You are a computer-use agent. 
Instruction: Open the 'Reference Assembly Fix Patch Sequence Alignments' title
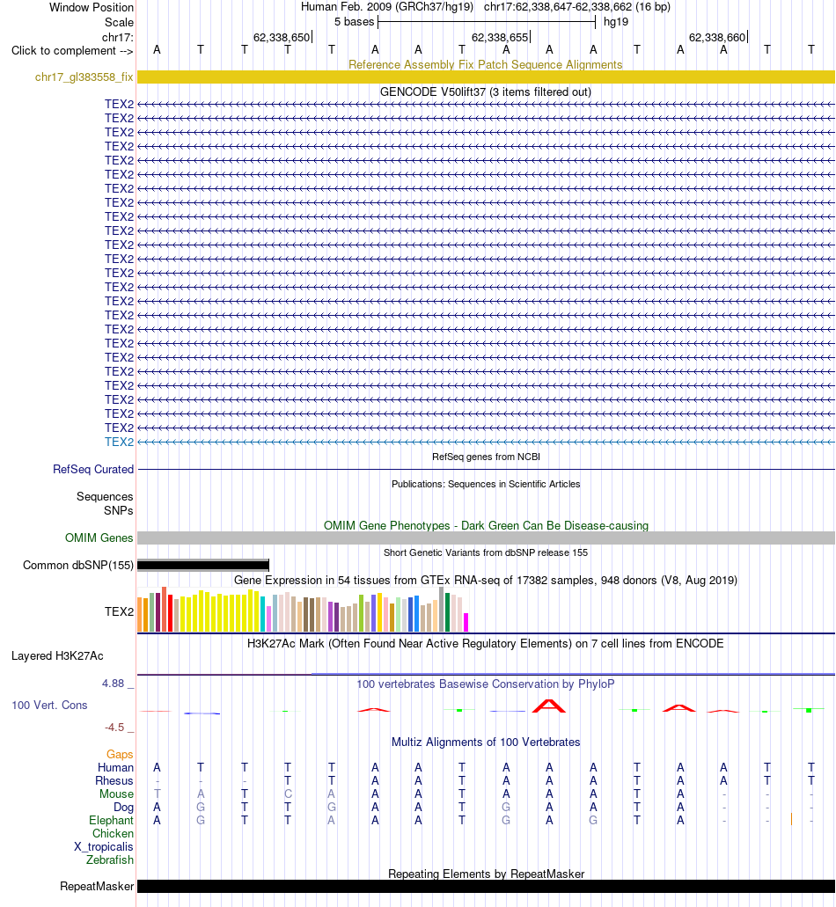click(486, 64)
